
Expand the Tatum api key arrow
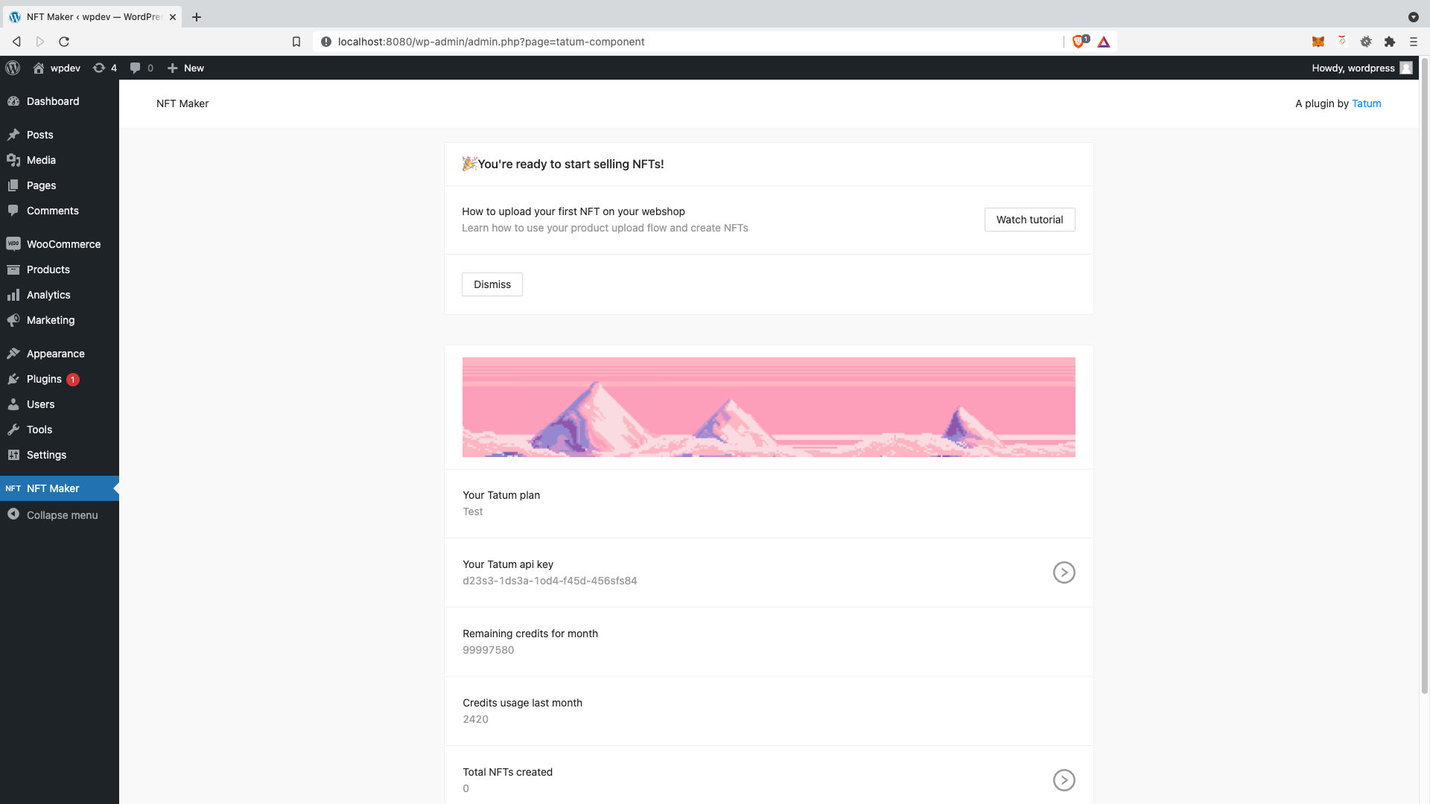tap(1064, 572)
